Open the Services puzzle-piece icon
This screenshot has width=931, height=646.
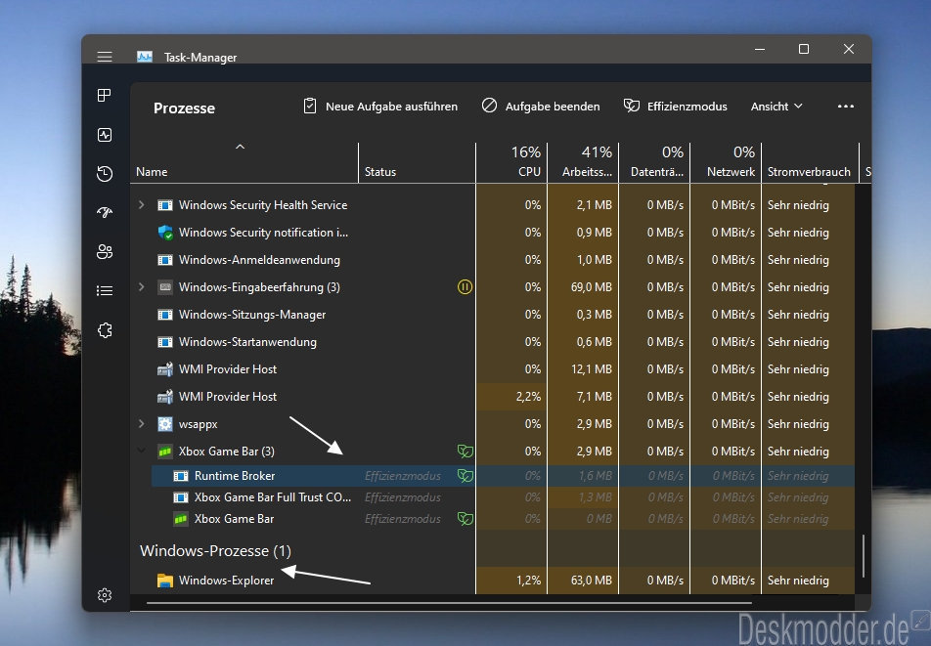click(105, 329)
